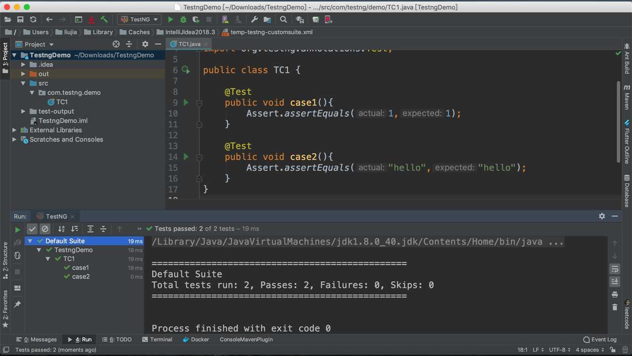The height and width of the screenshot is (356, 632).
Task: Click run gutter icon beside case1
Action: (186, 103)
